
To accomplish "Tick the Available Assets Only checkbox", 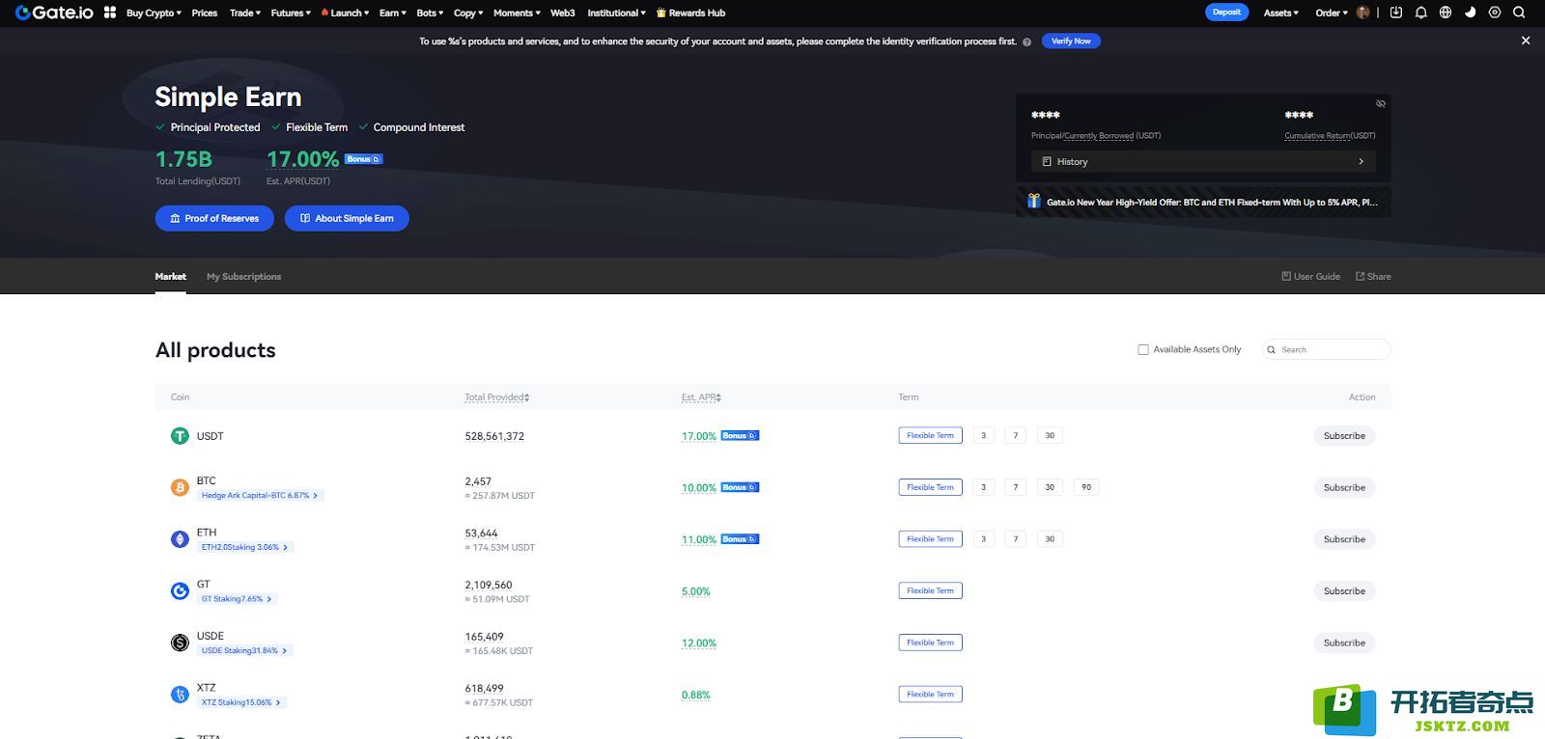I will point(1143,349).
